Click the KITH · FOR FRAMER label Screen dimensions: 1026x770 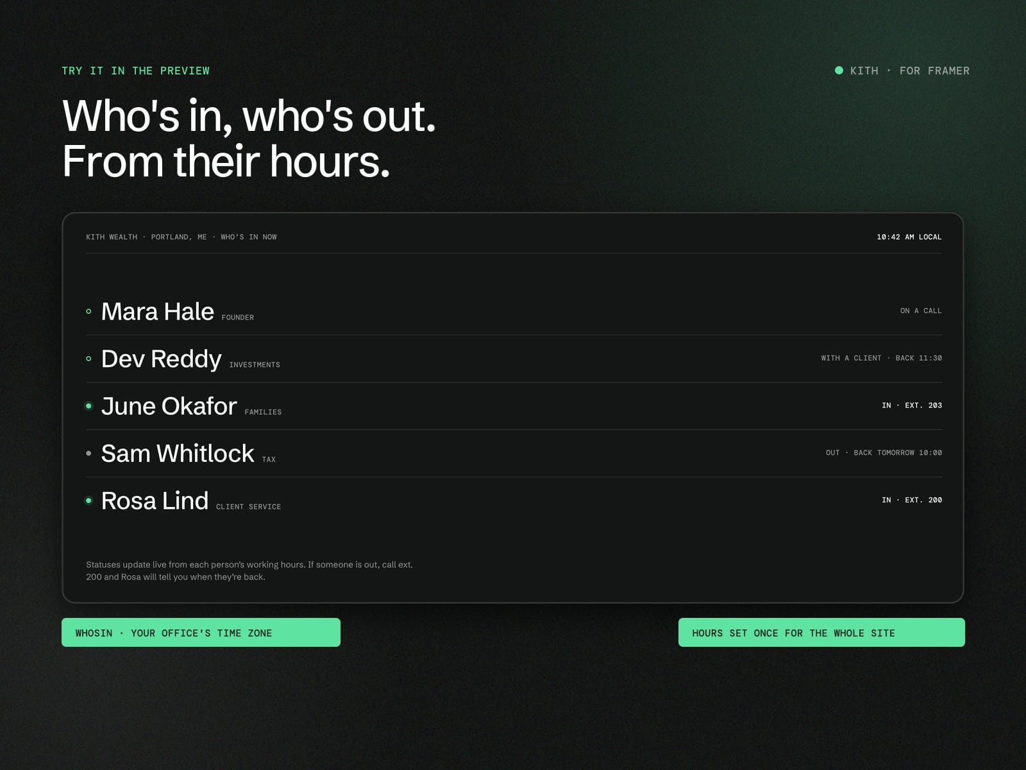pos(909,71)
